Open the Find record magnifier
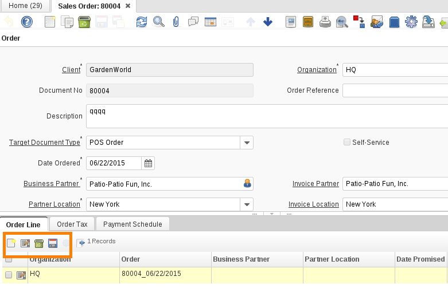This screenshot has height=304, width=448. (x=159, y=22)
